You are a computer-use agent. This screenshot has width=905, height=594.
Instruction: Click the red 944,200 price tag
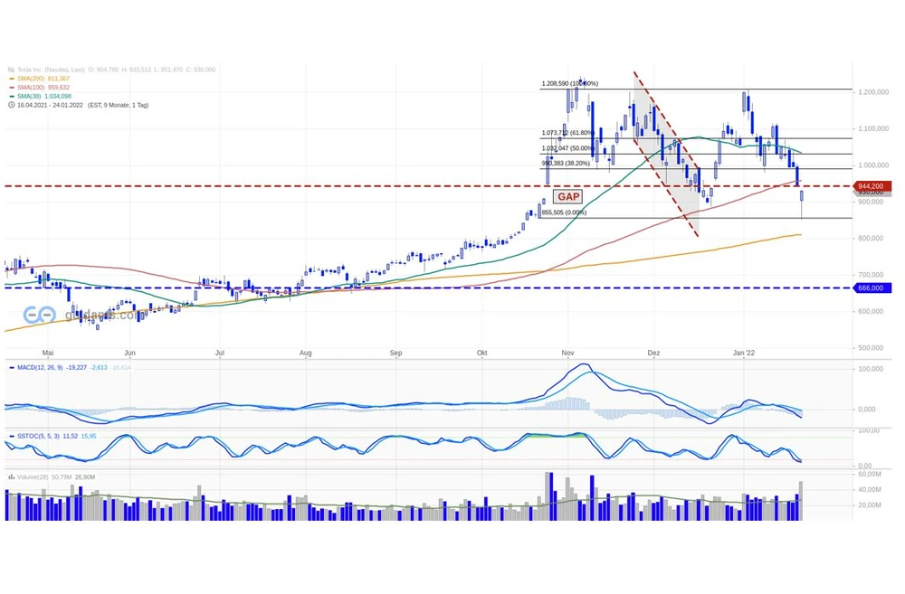tap(872, 185)
